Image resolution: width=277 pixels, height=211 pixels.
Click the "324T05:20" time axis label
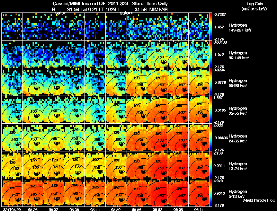point(12,209)
